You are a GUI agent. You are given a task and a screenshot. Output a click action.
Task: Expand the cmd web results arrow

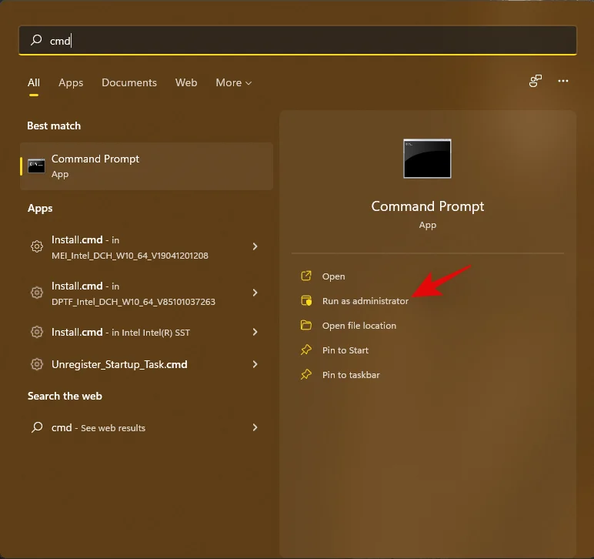(255, 427)
